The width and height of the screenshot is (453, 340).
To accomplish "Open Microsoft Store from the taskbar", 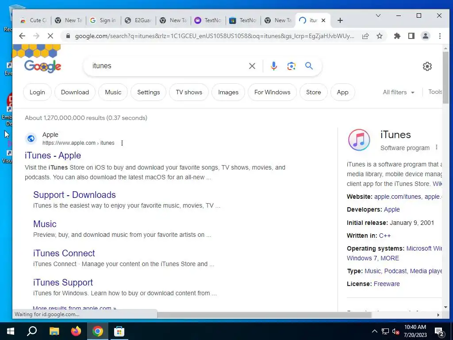I will pyautogui.click(x=119, y=331).
